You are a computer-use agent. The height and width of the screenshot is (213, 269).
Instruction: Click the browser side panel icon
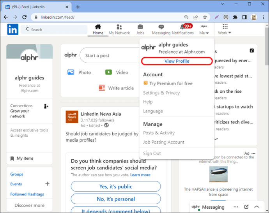tap(244, 17)
